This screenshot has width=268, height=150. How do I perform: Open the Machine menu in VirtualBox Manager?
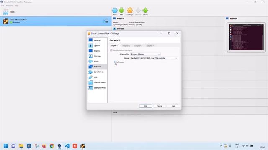pos(9,5)
